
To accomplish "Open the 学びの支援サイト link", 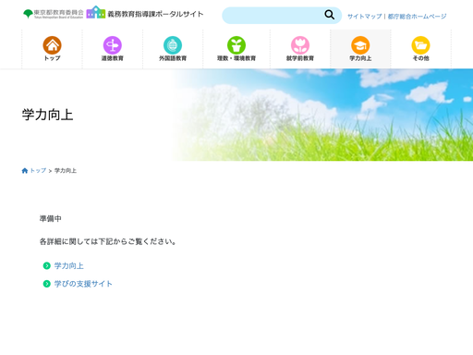I will tap(83, 284).
